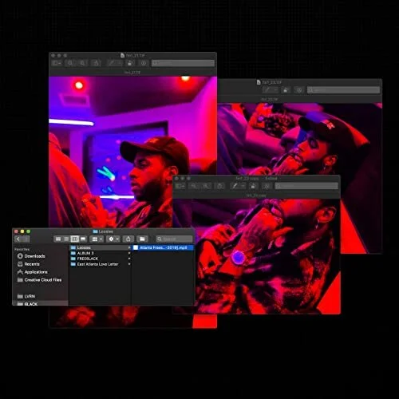
Task: Open the Finder action gear menu
Action: coord(113,239)
